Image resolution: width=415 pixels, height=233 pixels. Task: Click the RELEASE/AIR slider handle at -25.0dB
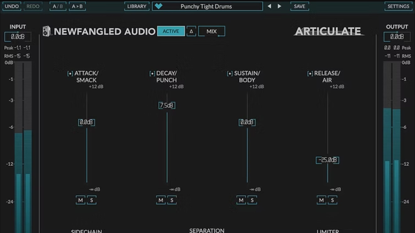pyautogui.click(x=327, y=160)
